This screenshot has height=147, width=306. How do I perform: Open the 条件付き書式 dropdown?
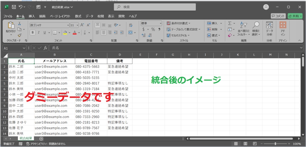[x=178, y=23]
